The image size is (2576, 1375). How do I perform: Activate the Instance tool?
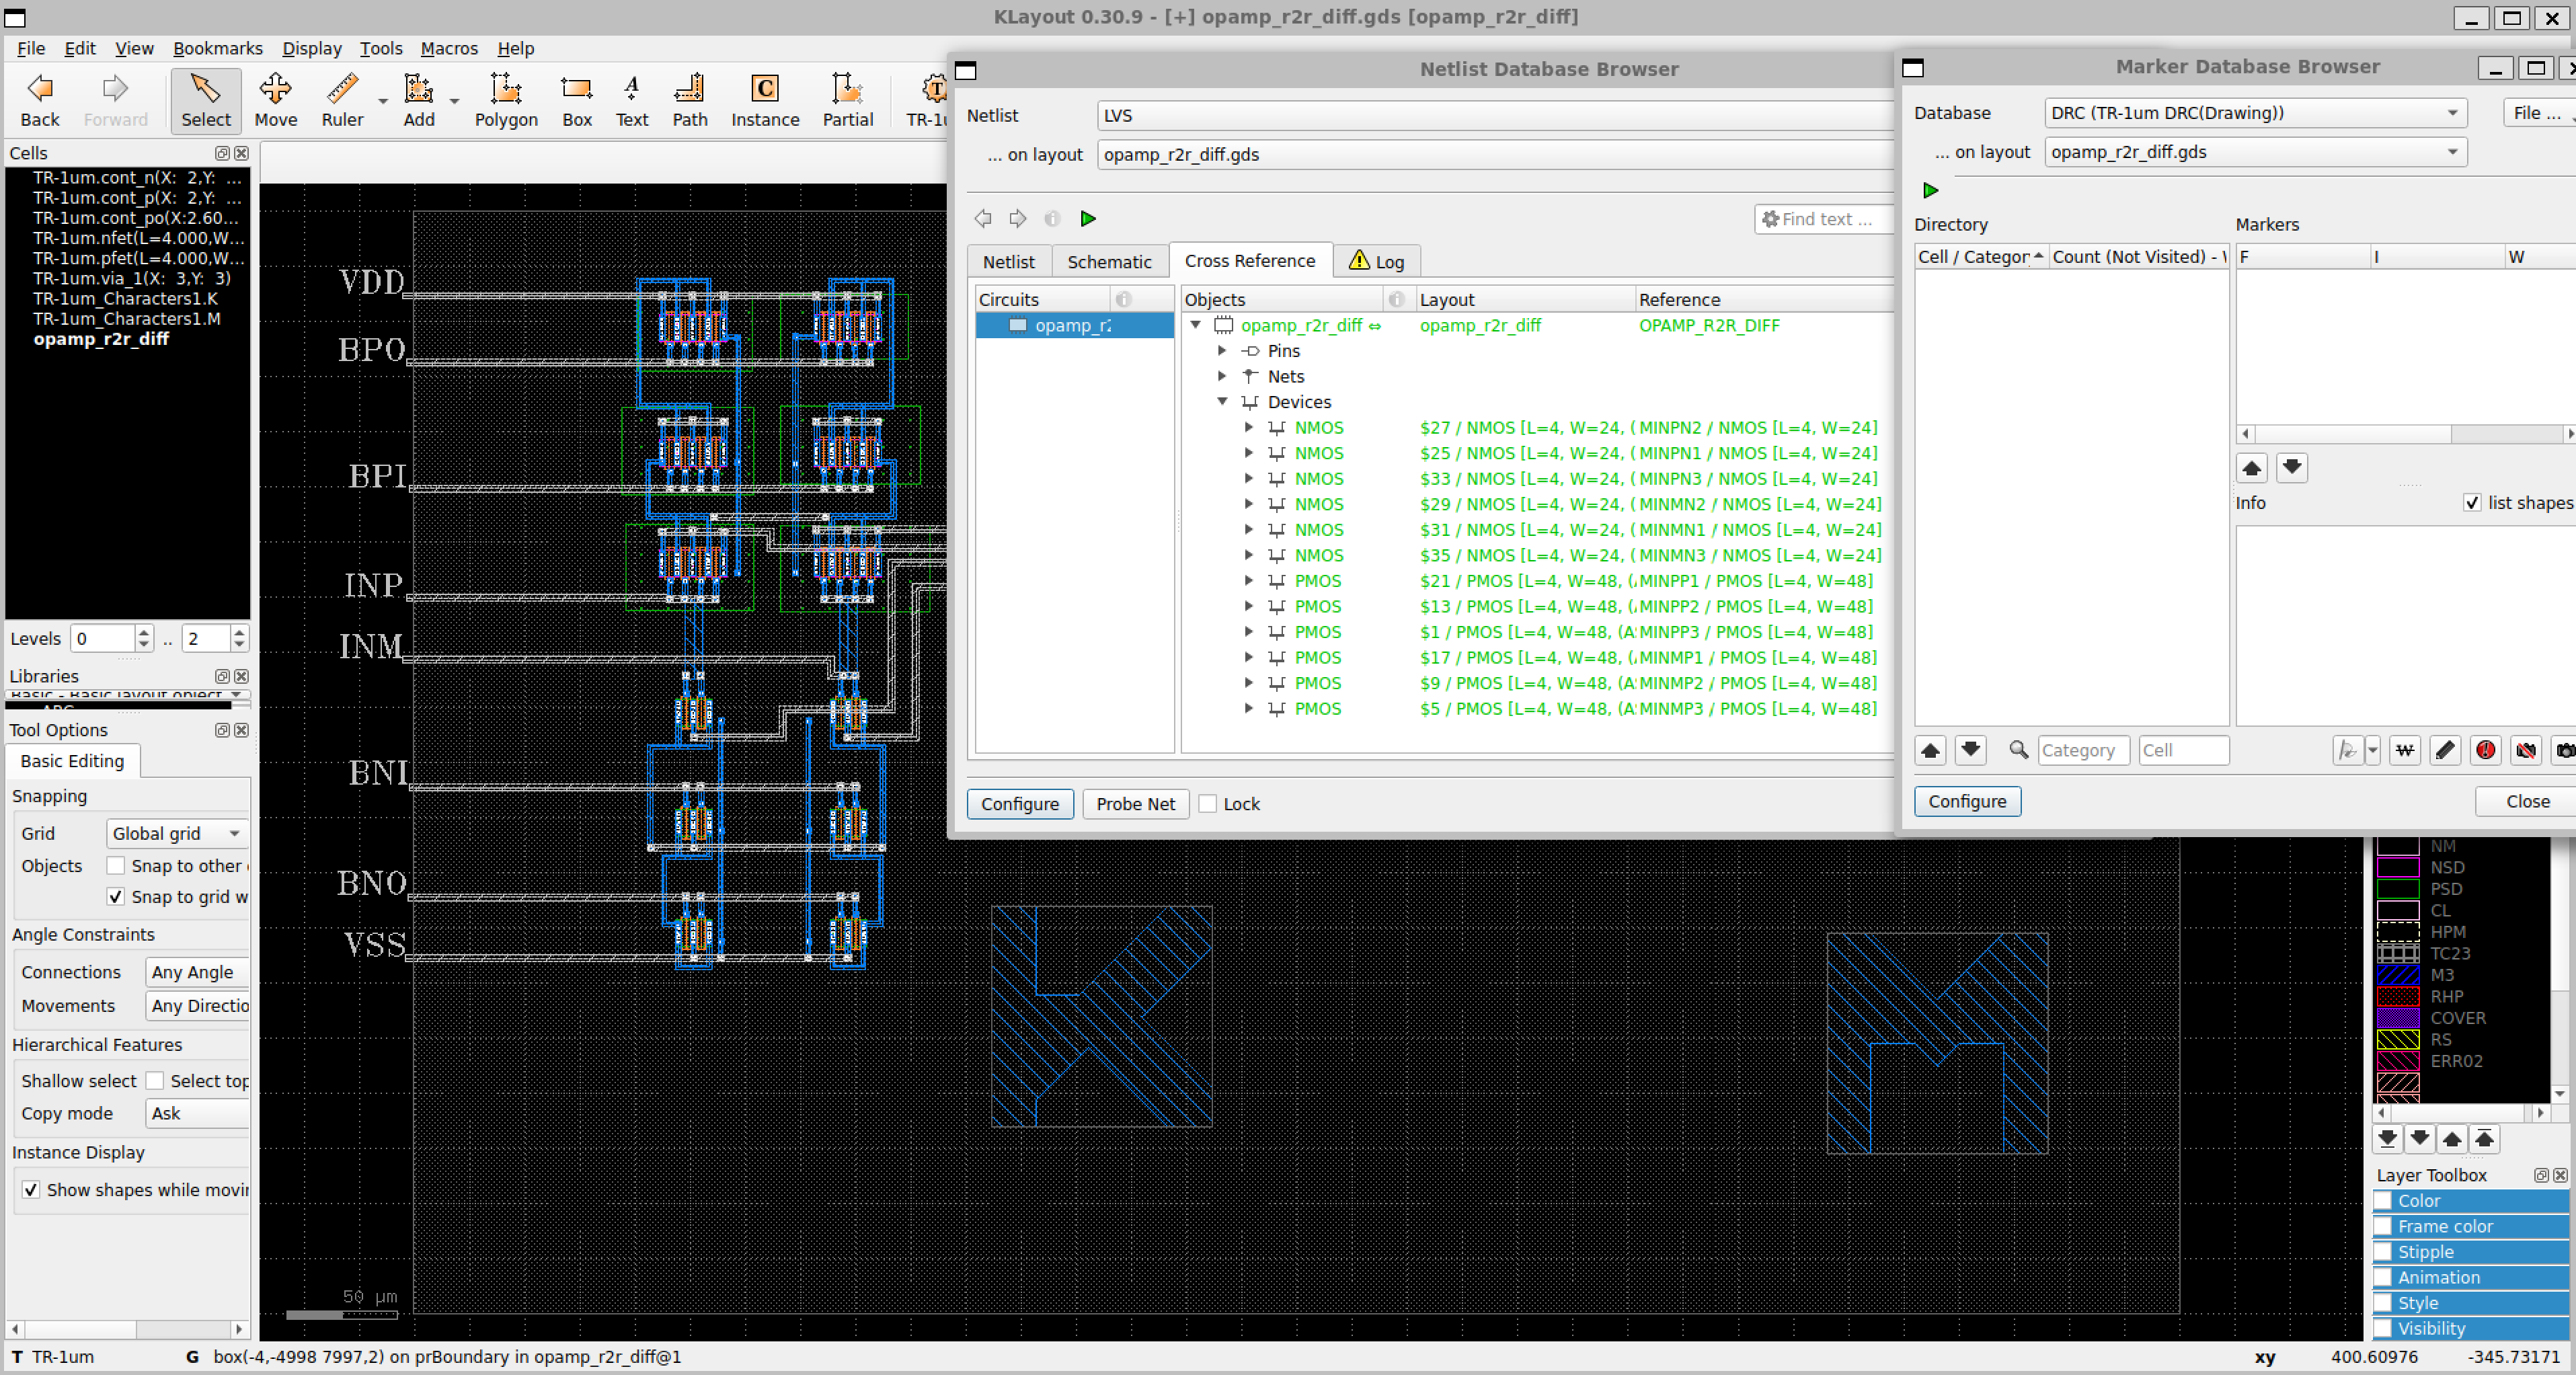(x=765, y=100)
